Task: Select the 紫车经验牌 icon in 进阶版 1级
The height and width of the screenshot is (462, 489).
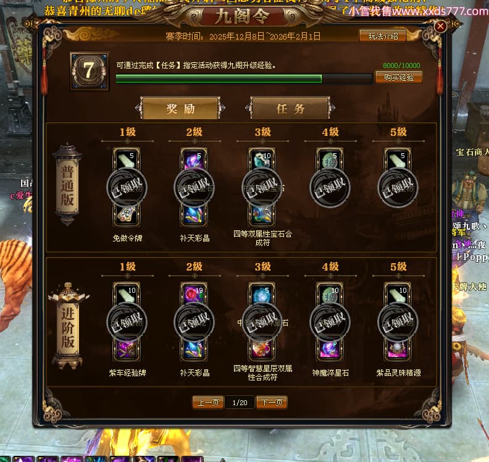Action: 127,350
